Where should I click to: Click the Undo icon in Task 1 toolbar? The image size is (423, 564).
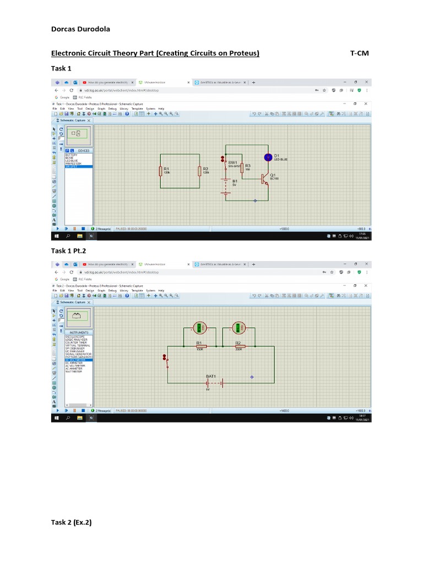coord(254,113)
